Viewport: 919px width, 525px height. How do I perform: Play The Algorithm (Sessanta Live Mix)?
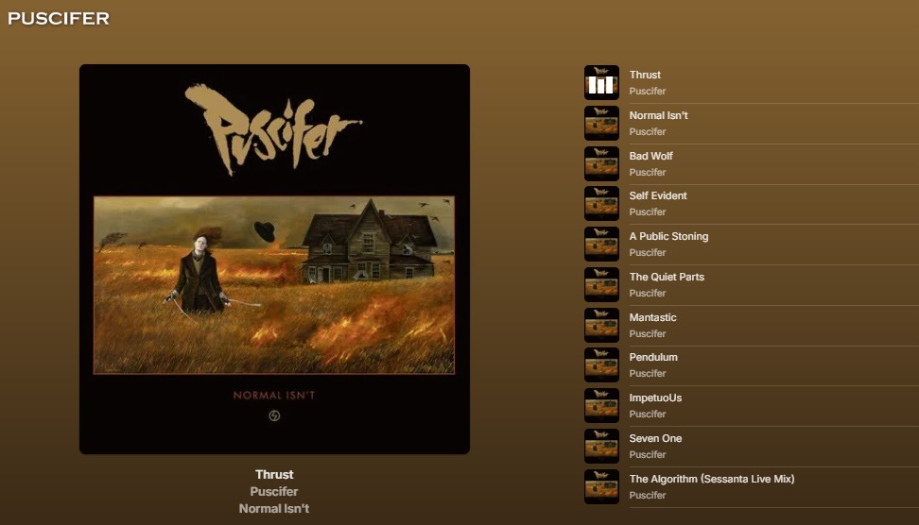[752, 486]
